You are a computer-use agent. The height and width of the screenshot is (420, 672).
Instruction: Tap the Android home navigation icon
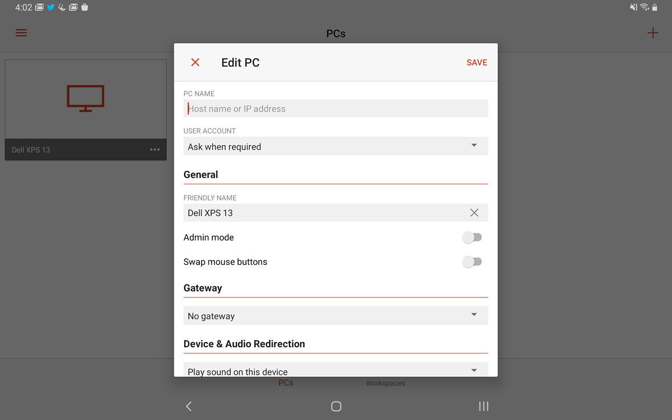[x=336, y=407]
